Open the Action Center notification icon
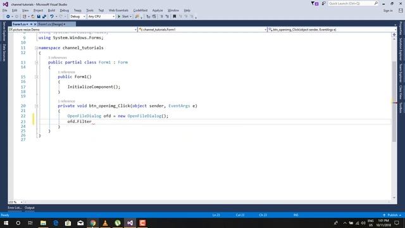The width and height of the screenshot is (405, 228). [x=397, y=223]
